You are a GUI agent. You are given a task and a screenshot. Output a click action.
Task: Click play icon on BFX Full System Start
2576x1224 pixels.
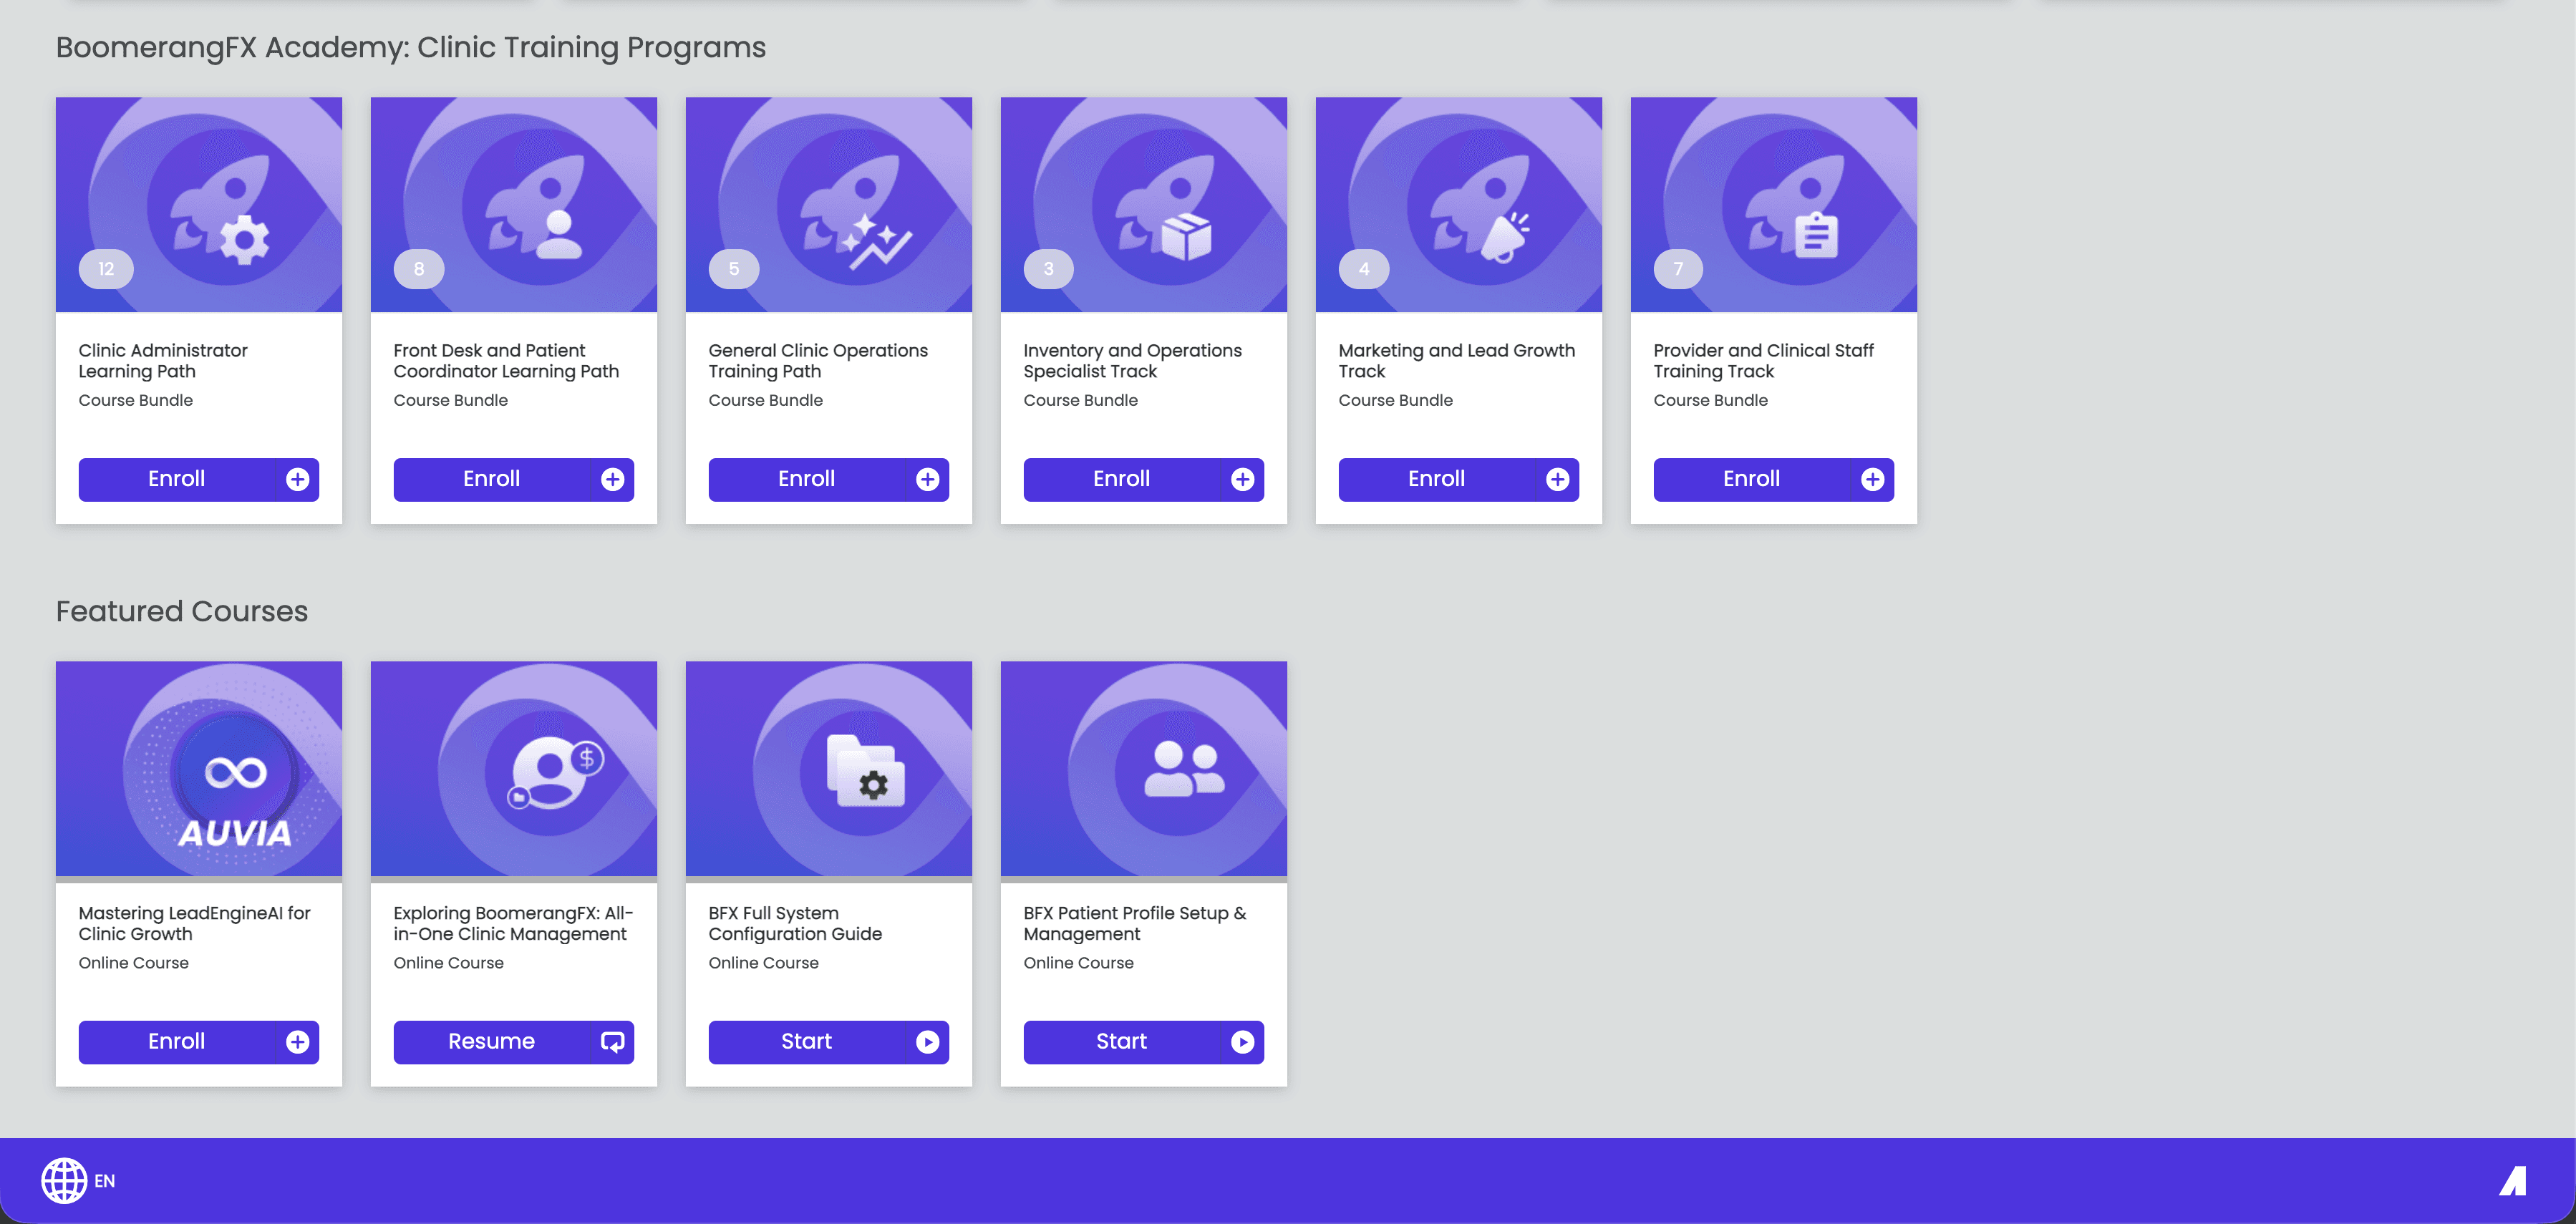point(927,1042)
